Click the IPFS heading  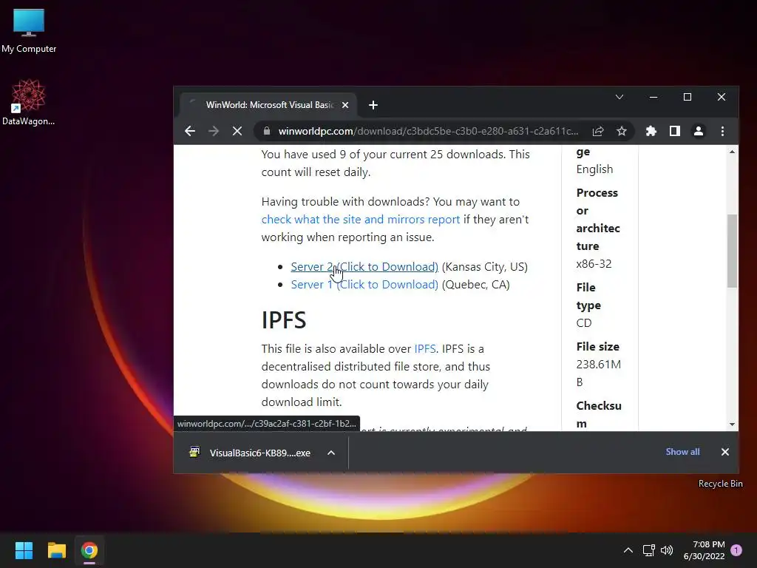click(x=283, y=319)
